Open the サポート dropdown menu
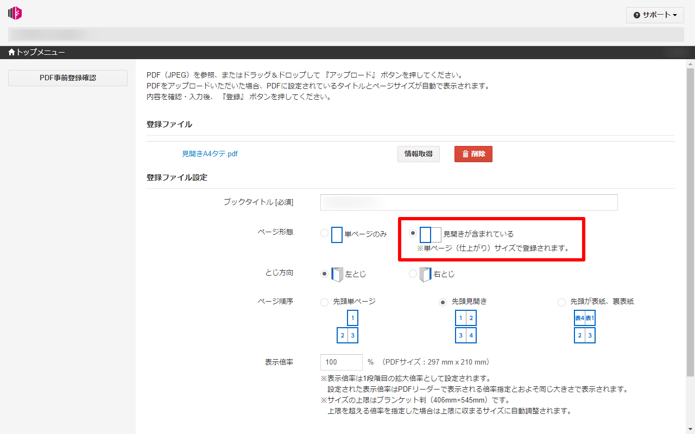This screenshot has height=434, width=695. click(x=655, y=15)
